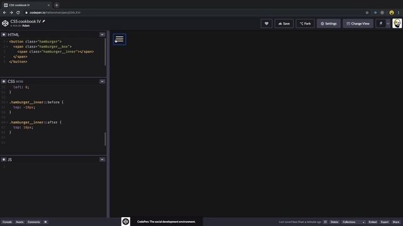This screenshot has height=226, width=403.
Task: Open the user avatar menu
Action: [397, 24]
